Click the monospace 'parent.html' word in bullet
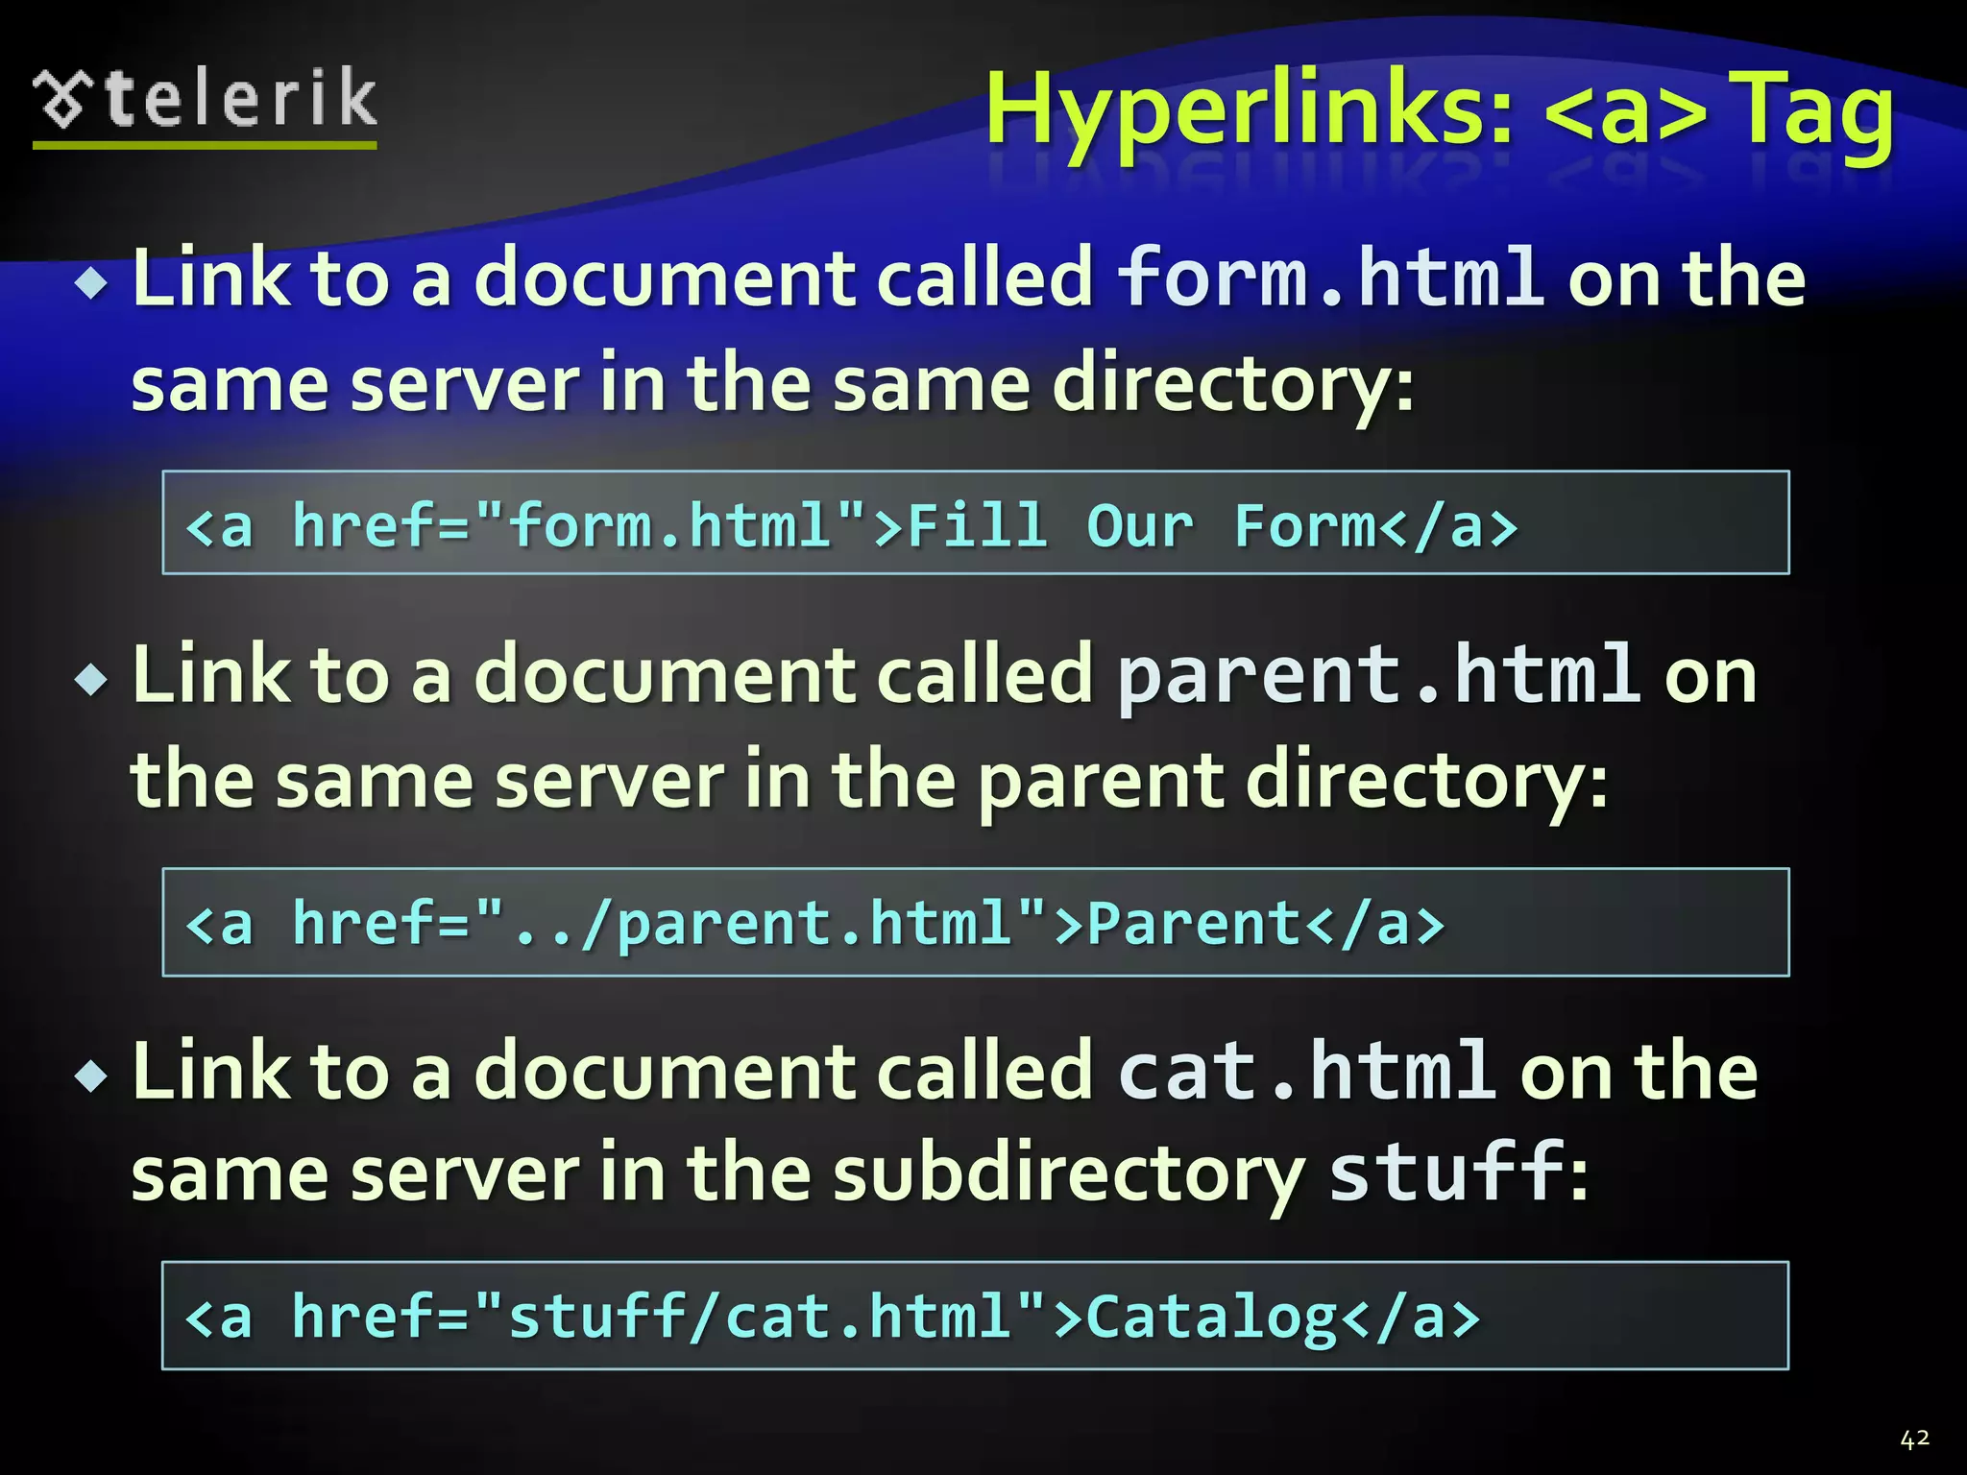 point(1378,675)
